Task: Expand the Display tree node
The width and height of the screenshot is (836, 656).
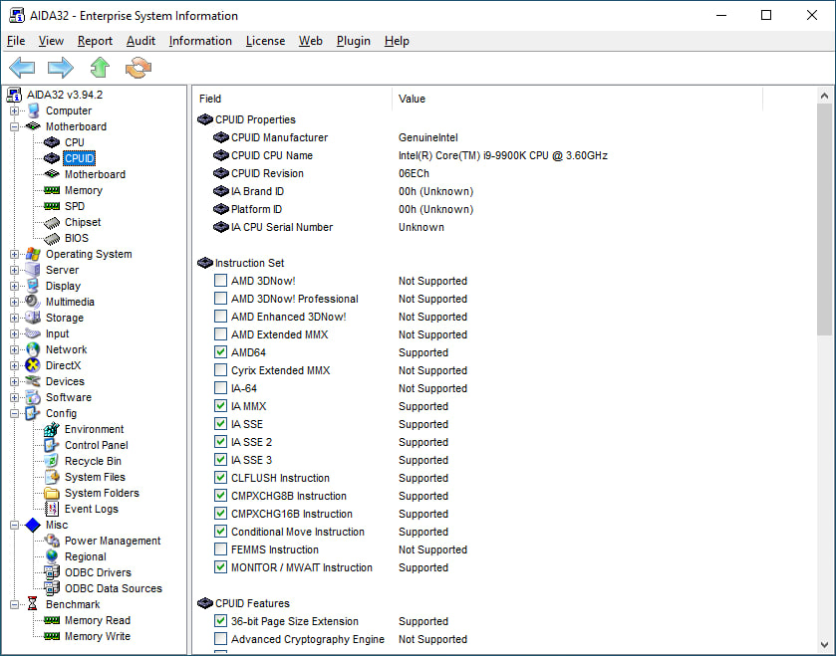Action: click(x=14, y=286)
